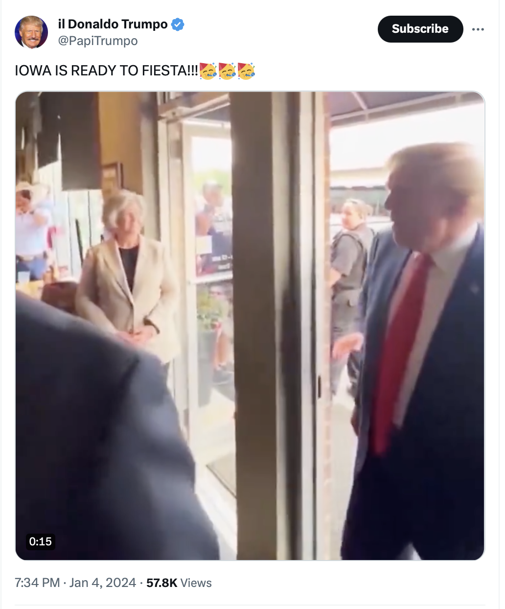Screen dimensions: 505x609
Task: Click the last party face emoji
Action: (x=246, y=71)
